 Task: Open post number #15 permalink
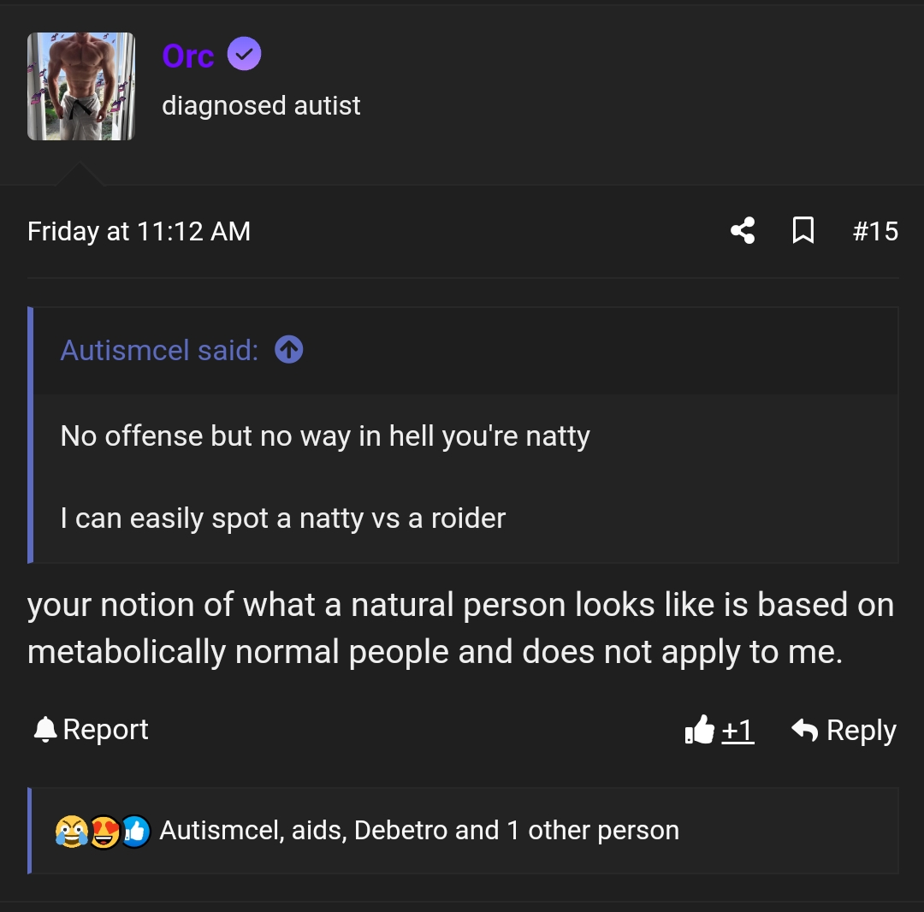875,231
